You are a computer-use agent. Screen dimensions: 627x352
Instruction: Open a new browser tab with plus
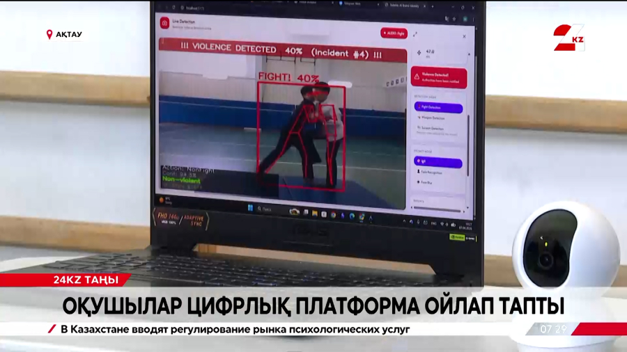pyautogui.click(x=432, y=6)
